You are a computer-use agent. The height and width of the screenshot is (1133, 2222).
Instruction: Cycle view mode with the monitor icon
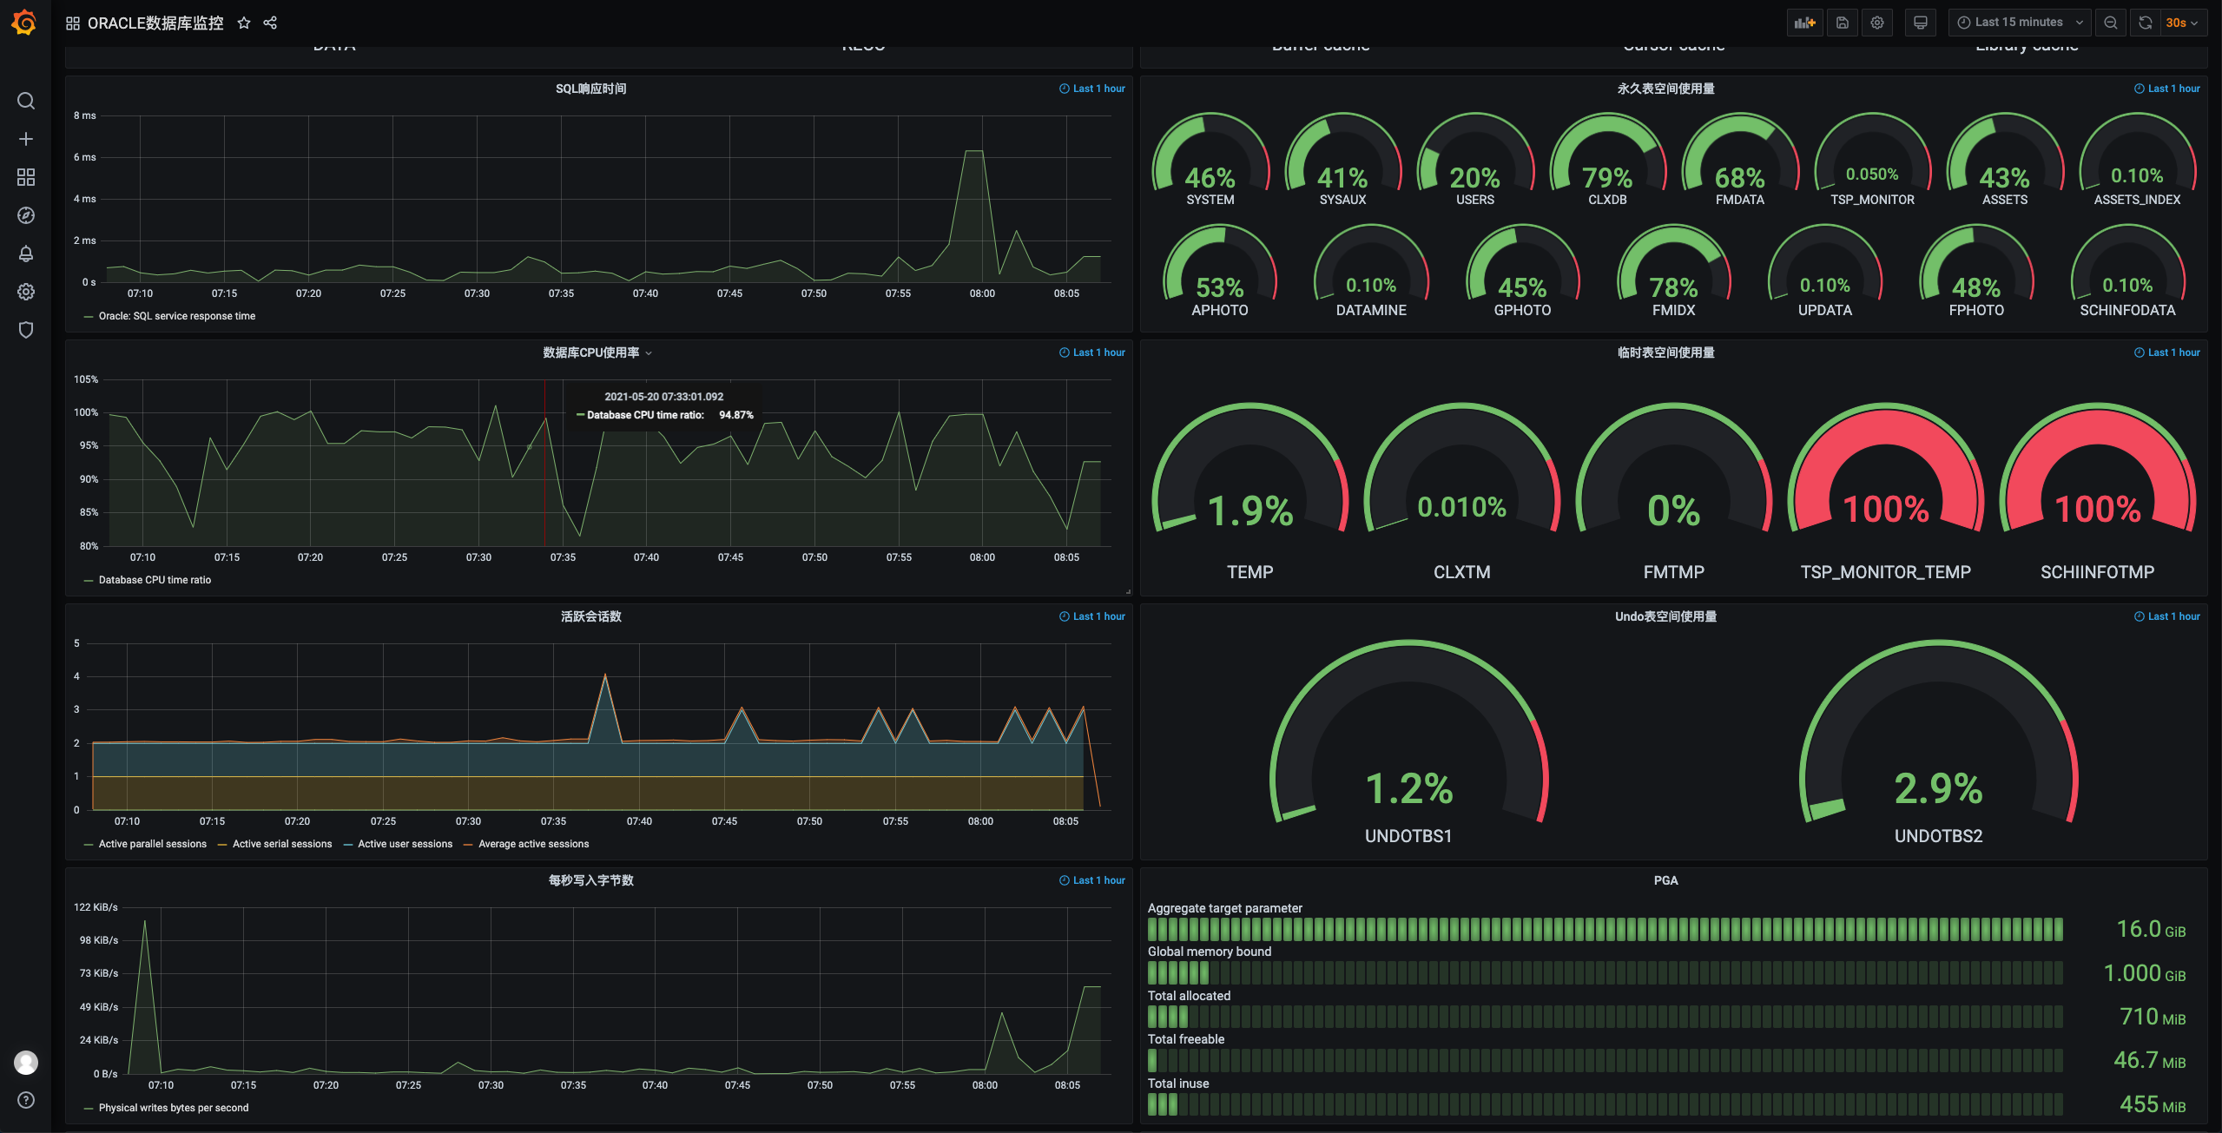pos(1920,23)
